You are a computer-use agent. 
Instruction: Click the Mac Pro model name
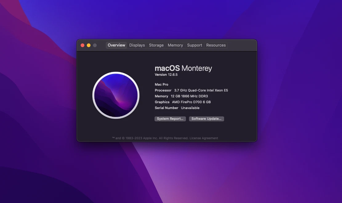[161, 84]
